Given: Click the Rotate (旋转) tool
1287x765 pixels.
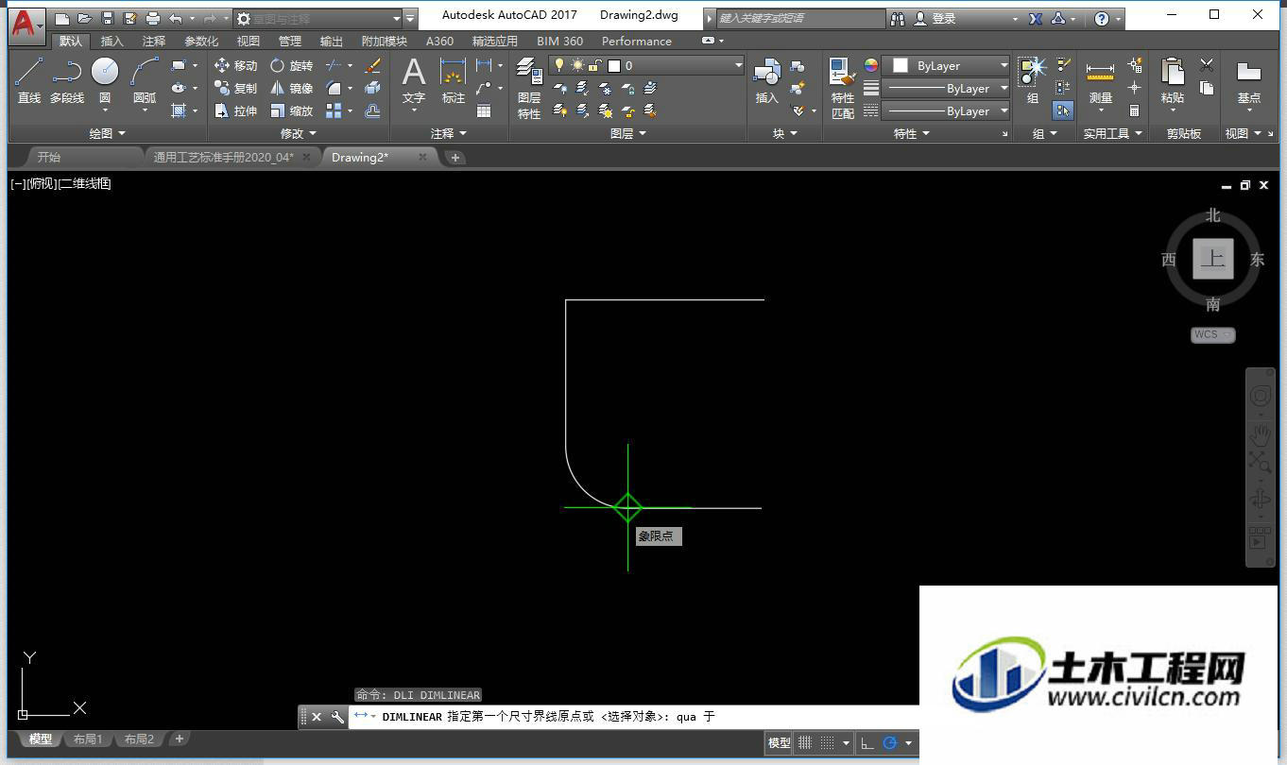Looking at the screenshot, I should [x=291, y=65].
